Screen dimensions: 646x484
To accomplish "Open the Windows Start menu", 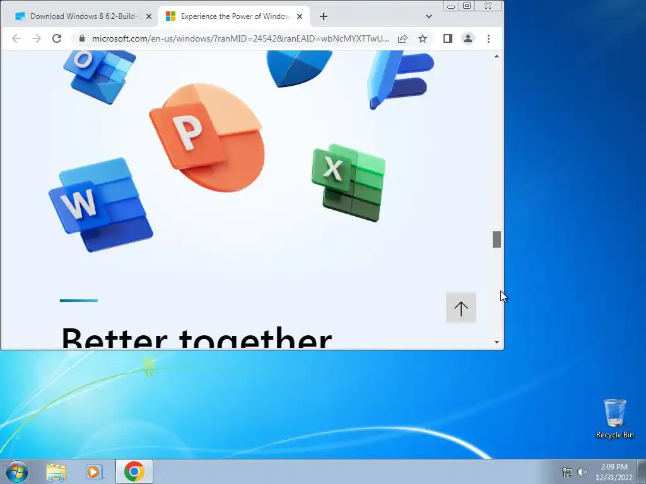I will point(17,471).
